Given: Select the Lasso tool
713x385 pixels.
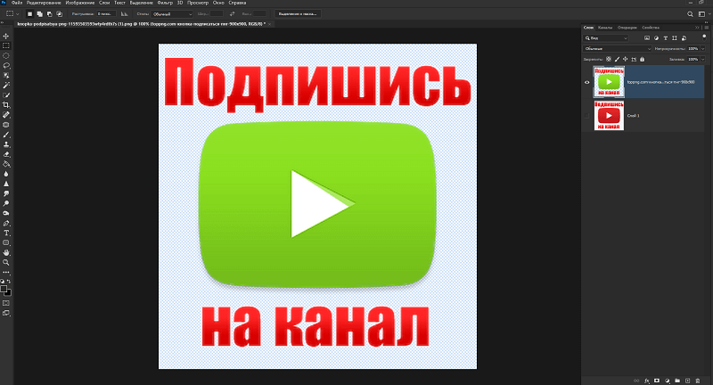Looking at the screenshot, I should tap(6, 65).
